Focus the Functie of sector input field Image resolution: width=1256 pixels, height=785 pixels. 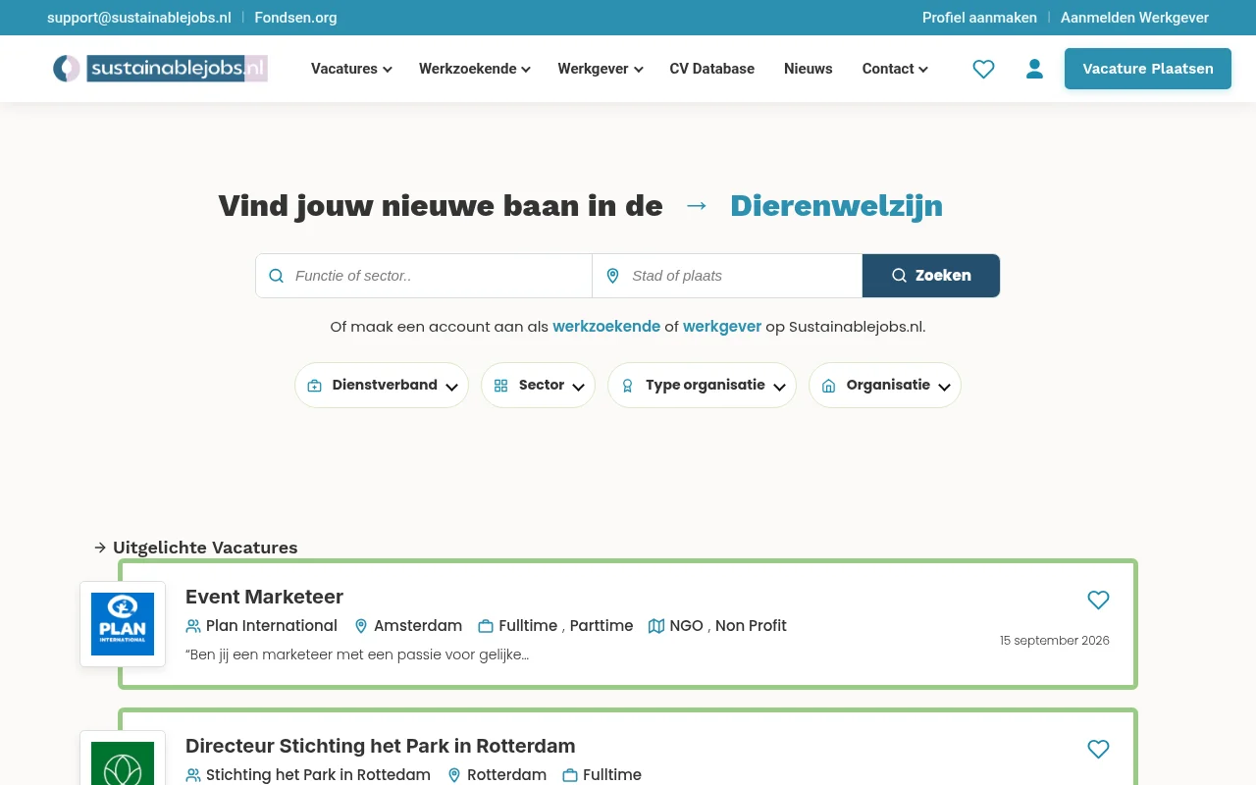[424, 276]
